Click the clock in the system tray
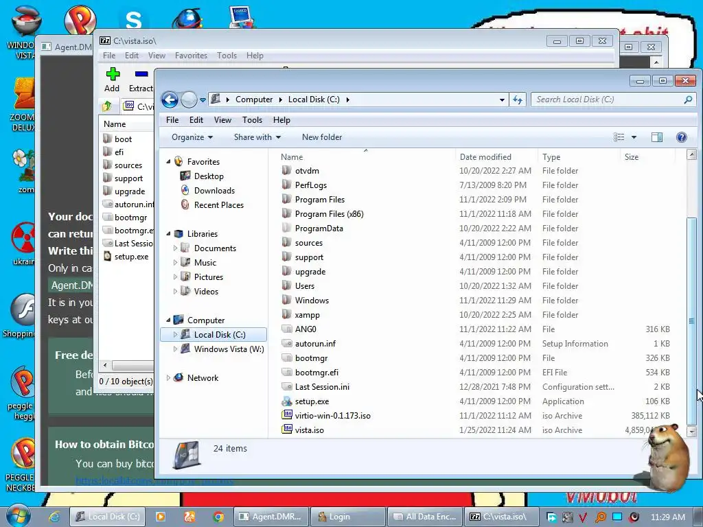This screenshot has height=527, width=703. click(x=667, y=517)
